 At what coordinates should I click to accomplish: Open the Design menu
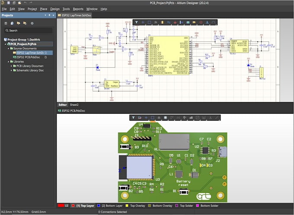[x=55, y=9]
